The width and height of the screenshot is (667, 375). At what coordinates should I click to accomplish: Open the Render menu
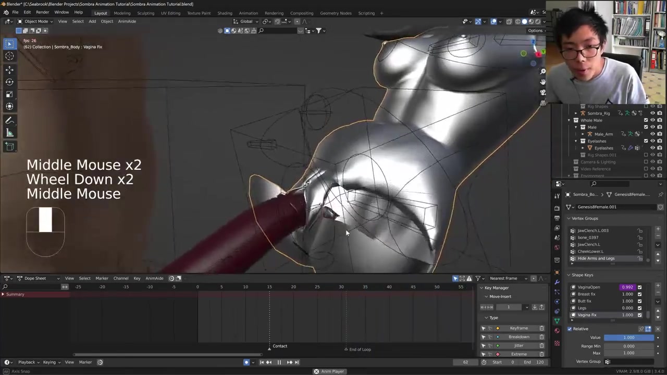tap(42, 12)
